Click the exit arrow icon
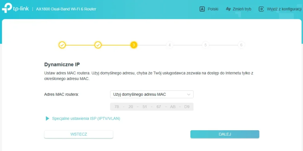The height and width of the screenshot is (151, 303). point(261,9)
